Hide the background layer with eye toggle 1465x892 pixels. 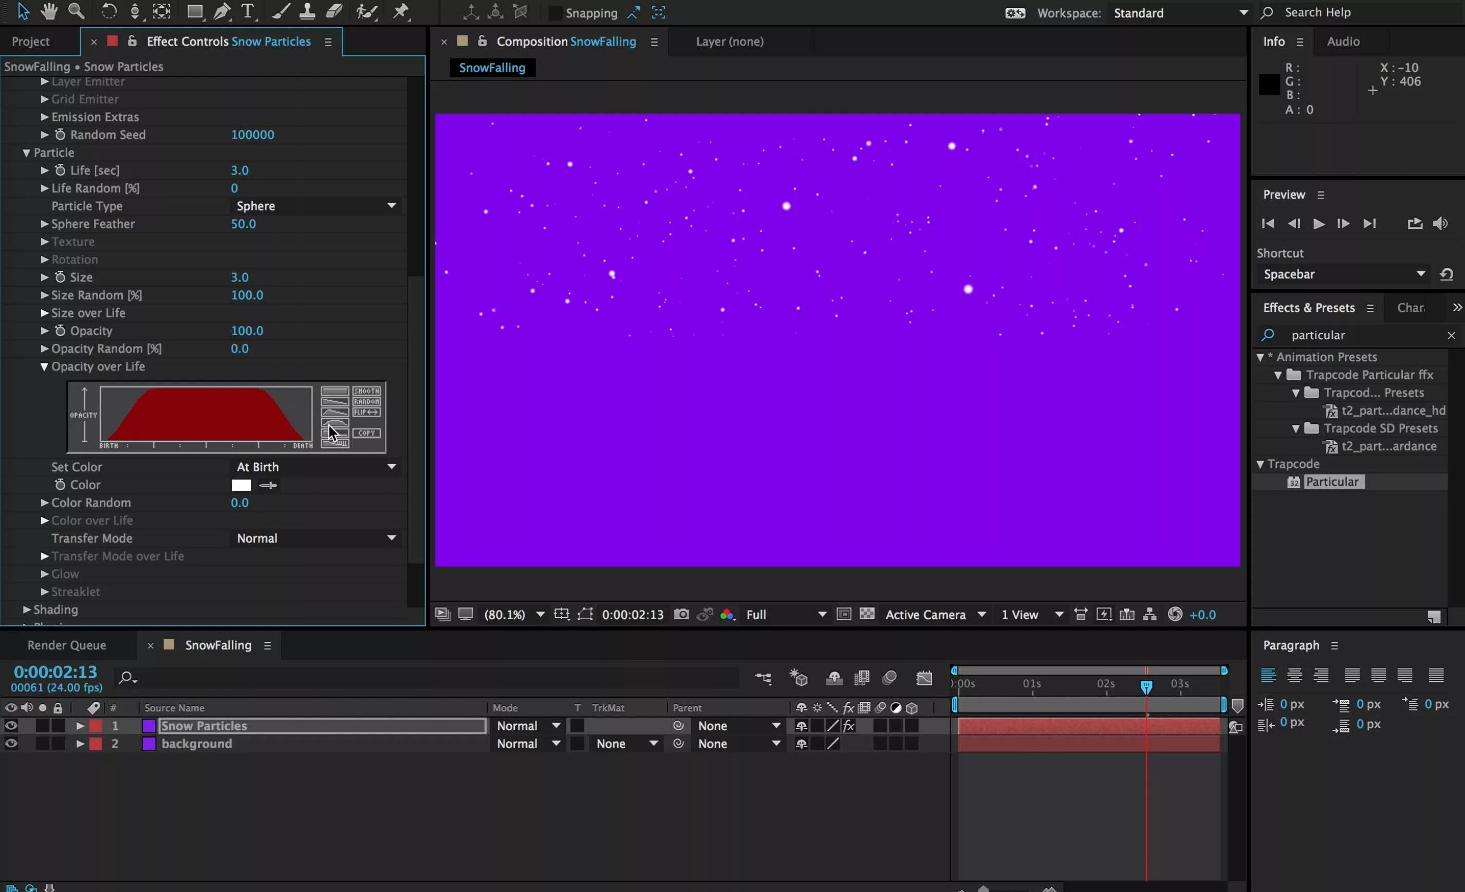tap(11, 744)
